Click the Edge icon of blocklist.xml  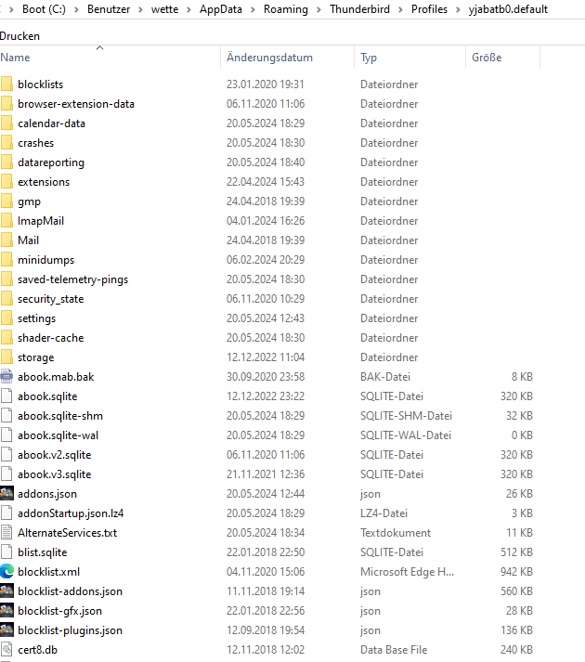pos(6,572)
